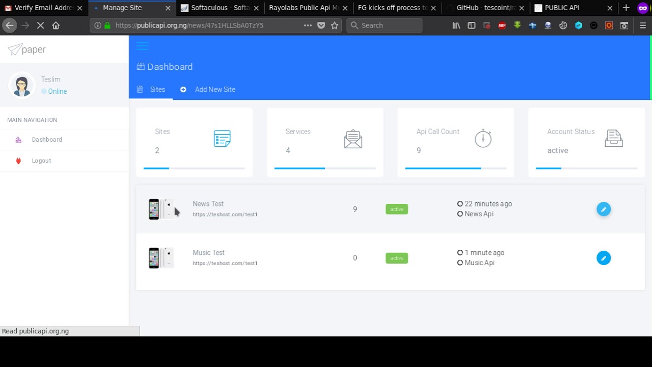Click the Account Status printer icon

click(x=614, y=138)
